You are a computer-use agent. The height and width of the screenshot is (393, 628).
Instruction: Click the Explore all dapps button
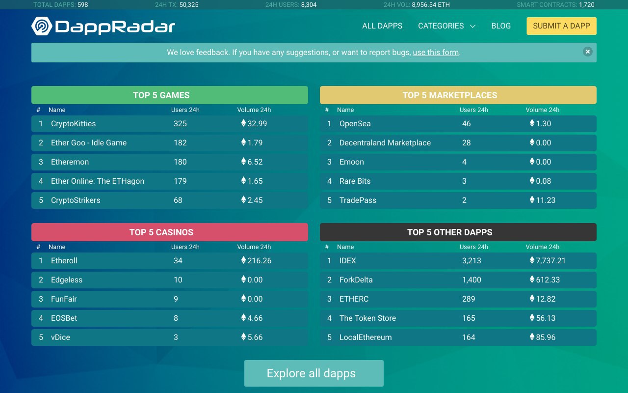pyautogui.click(x=314, y=373)
